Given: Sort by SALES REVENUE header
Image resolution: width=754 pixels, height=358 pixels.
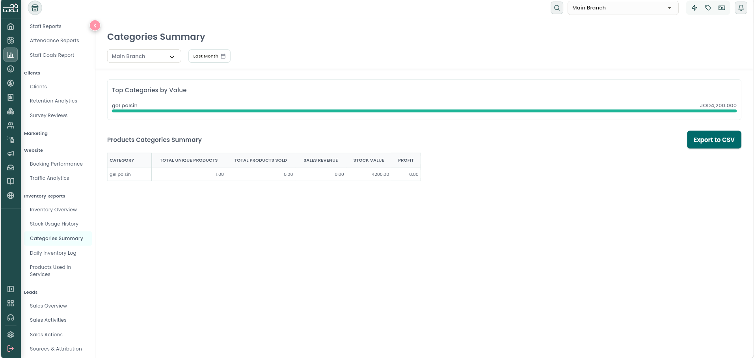Looking at the screenshot, I should coord(320,160).
